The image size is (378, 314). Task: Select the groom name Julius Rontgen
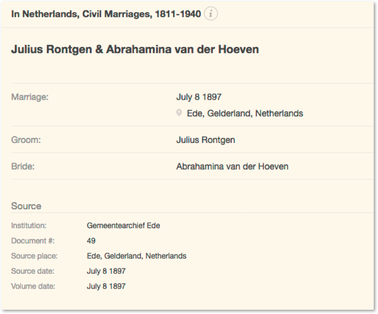pos(205,140)
